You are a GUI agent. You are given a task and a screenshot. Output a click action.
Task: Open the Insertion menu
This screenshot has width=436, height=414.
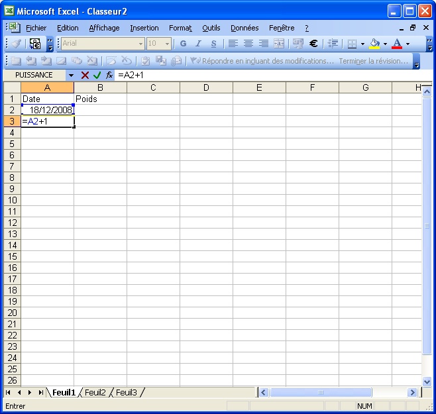coord(144,28)
